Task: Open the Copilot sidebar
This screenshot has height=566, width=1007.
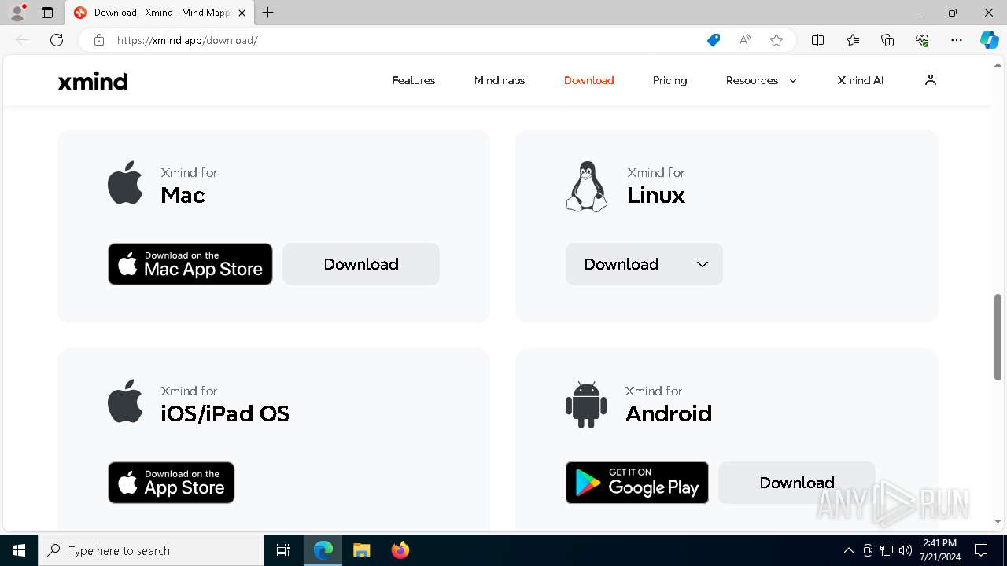Action: coord(990,40)
